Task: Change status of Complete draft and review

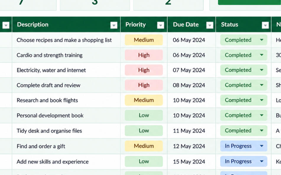Action: click(261, 85)
